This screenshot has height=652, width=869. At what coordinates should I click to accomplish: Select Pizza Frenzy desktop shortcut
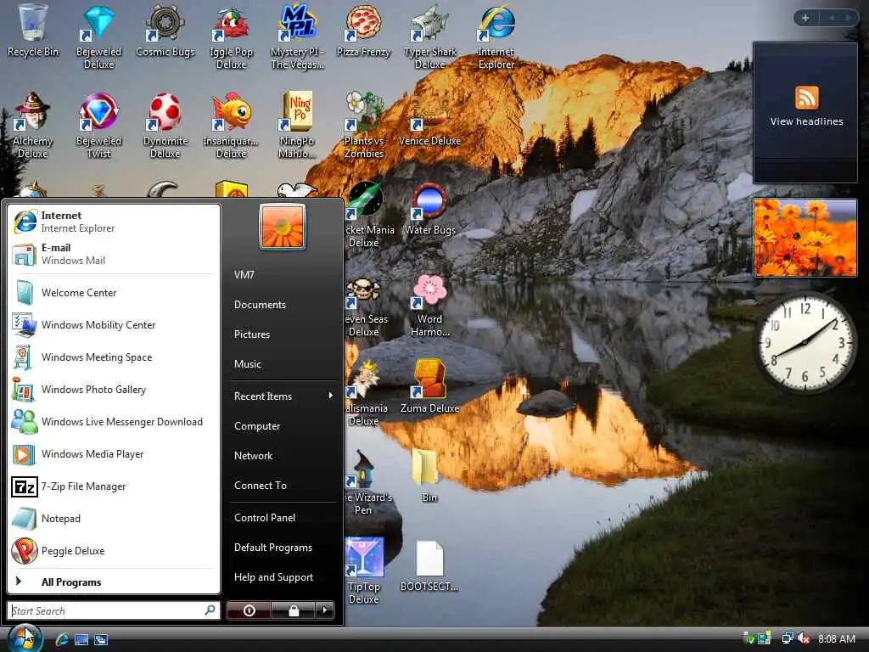point(363,31)
